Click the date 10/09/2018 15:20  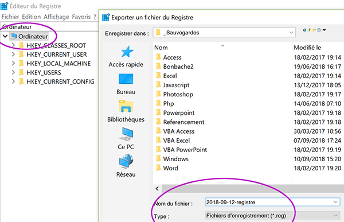click(x=318, y=159)
